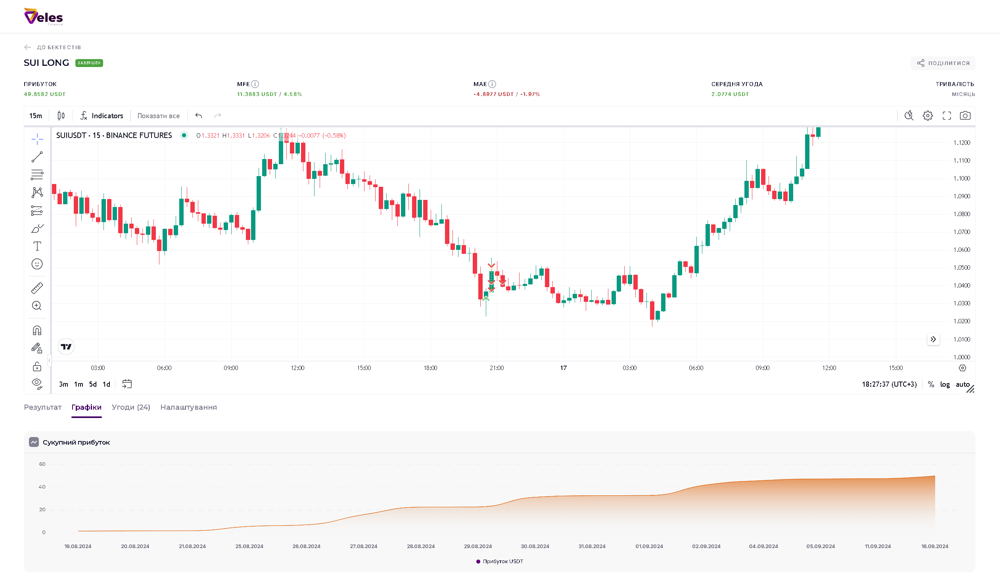The image size is (1001, 581).
Task: Enter fullscreen chart mode
Action: click(947, 115)
